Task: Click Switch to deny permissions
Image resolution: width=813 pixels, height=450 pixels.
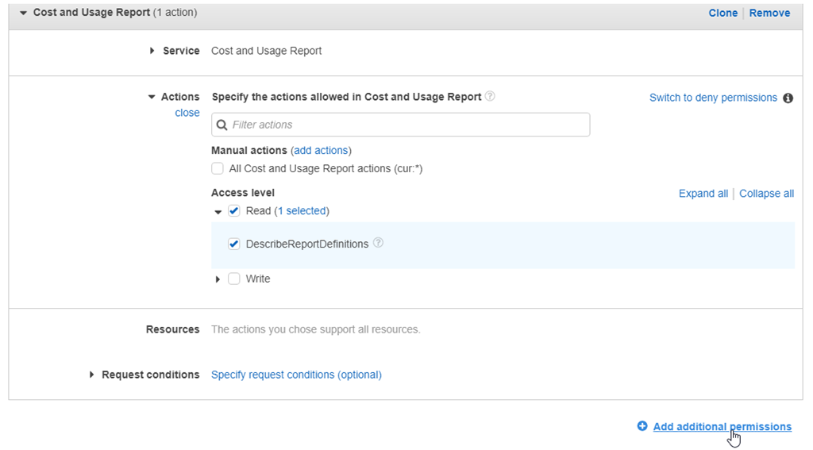Action: pos(713,98)
